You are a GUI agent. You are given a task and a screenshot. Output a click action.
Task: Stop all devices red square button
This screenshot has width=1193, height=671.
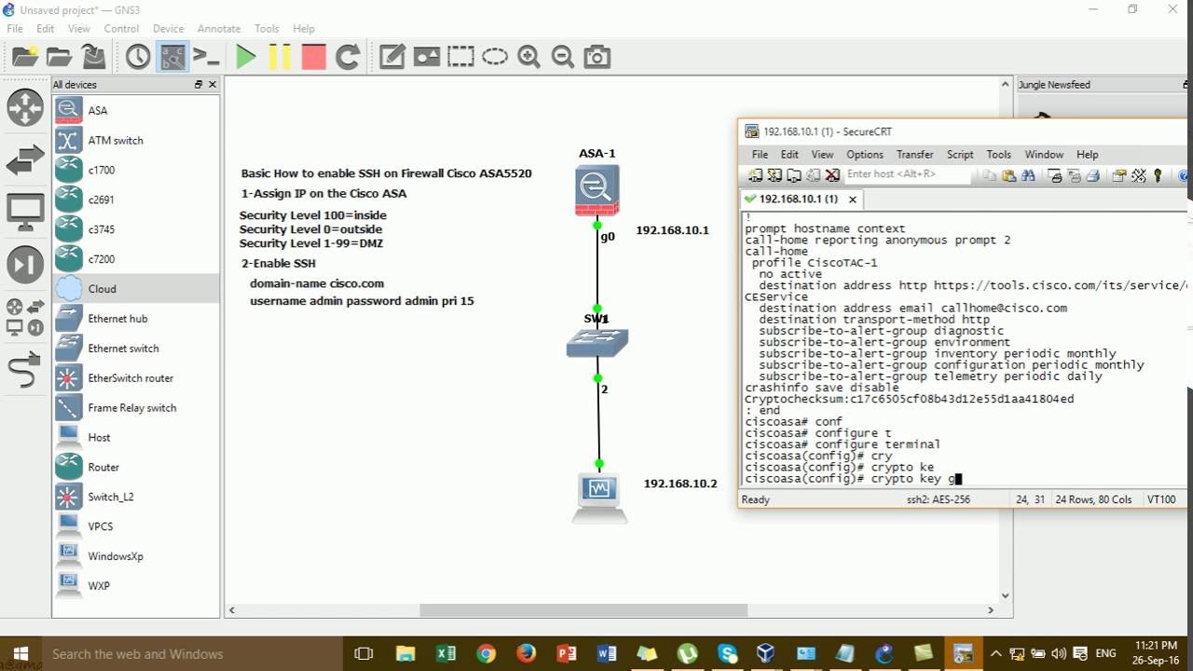click(x=314, y=57)
